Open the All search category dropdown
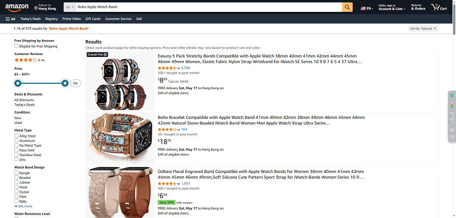This screenshot has height=218, width=456. pos(70,7)
